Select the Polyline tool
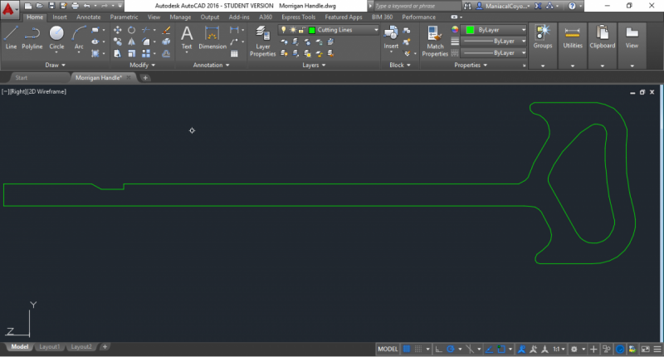664x357 pixels. [x=32, y=37]
